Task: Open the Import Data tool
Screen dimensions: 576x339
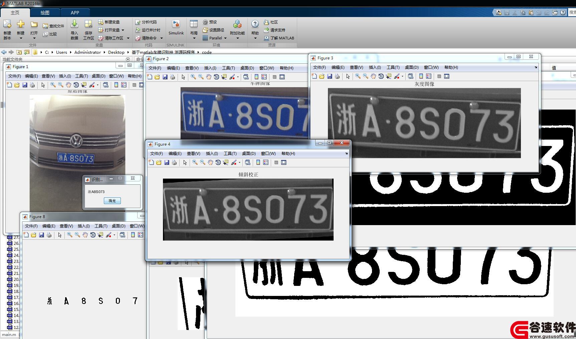Action: click(x=74, y=24)
